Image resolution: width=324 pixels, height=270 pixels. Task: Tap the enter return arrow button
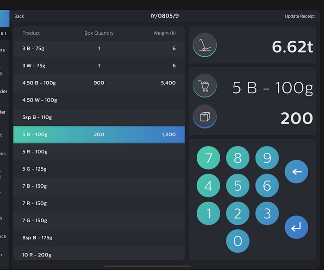click(296, 227)
